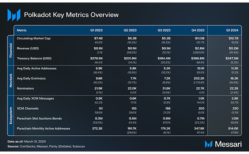
Task: Click the Circulating Market Cap row label
Action: (x=34, y=39)
